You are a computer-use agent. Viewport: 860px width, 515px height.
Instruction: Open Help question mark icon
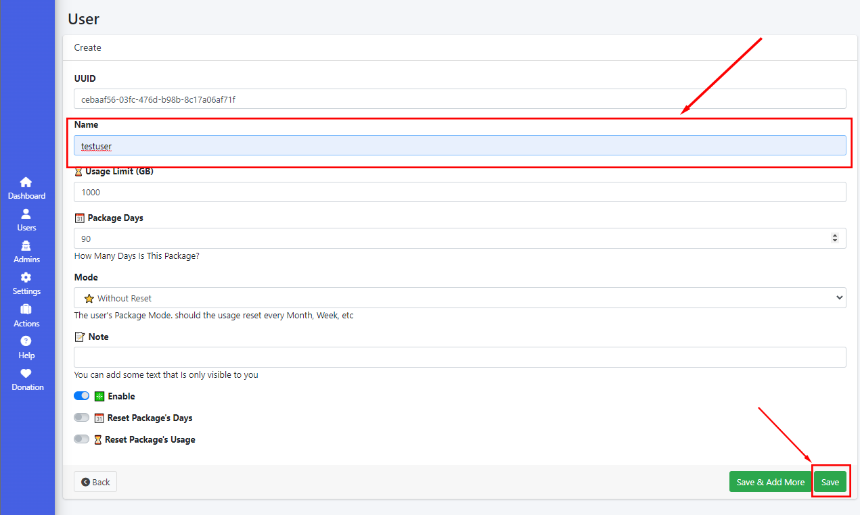26,341
